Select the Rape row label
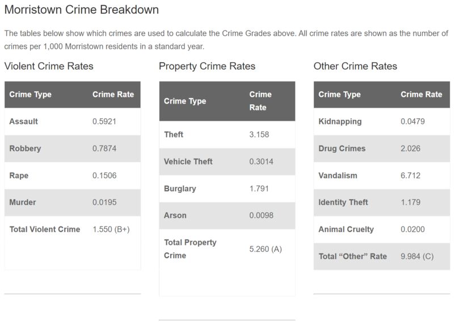The image size is (468, 335). 19,175
